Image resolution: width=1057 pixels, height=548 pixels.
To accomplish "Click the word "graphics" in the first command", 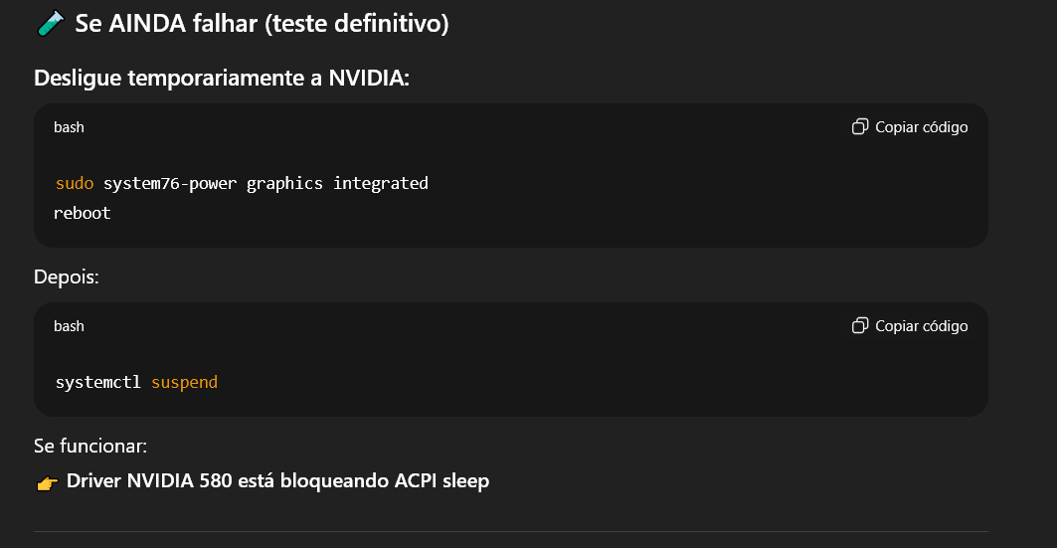I will [x=284, y=183].
